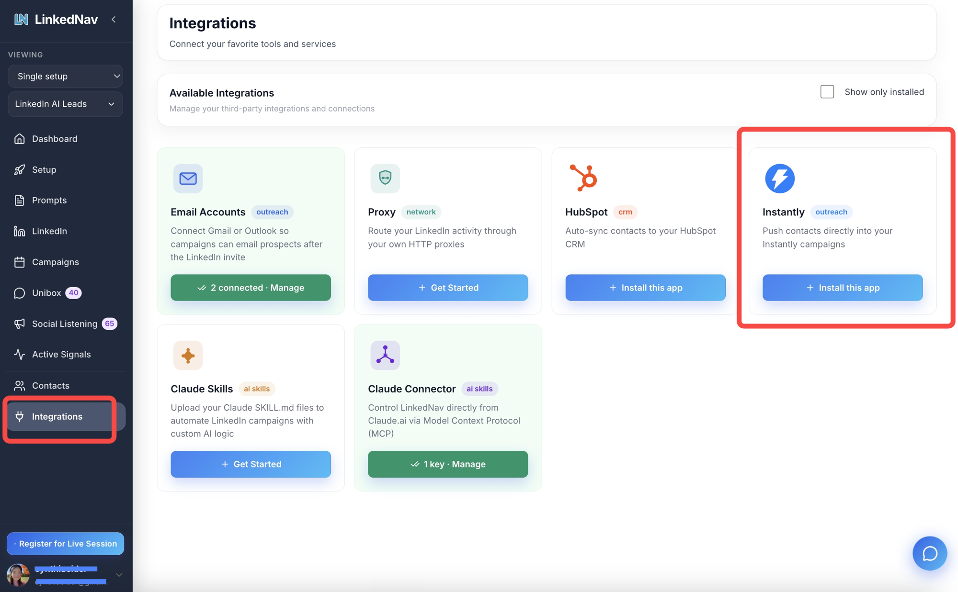Click the network tag beside Proxy

tap(421, 212)
